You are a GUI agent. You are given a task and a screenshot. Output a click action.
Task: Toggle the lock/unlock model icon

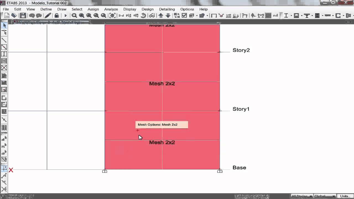(x=57, y=15)
